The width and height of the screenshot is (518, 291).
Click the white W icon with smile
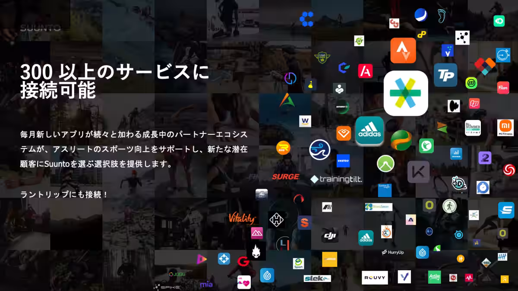pos(305,121)
